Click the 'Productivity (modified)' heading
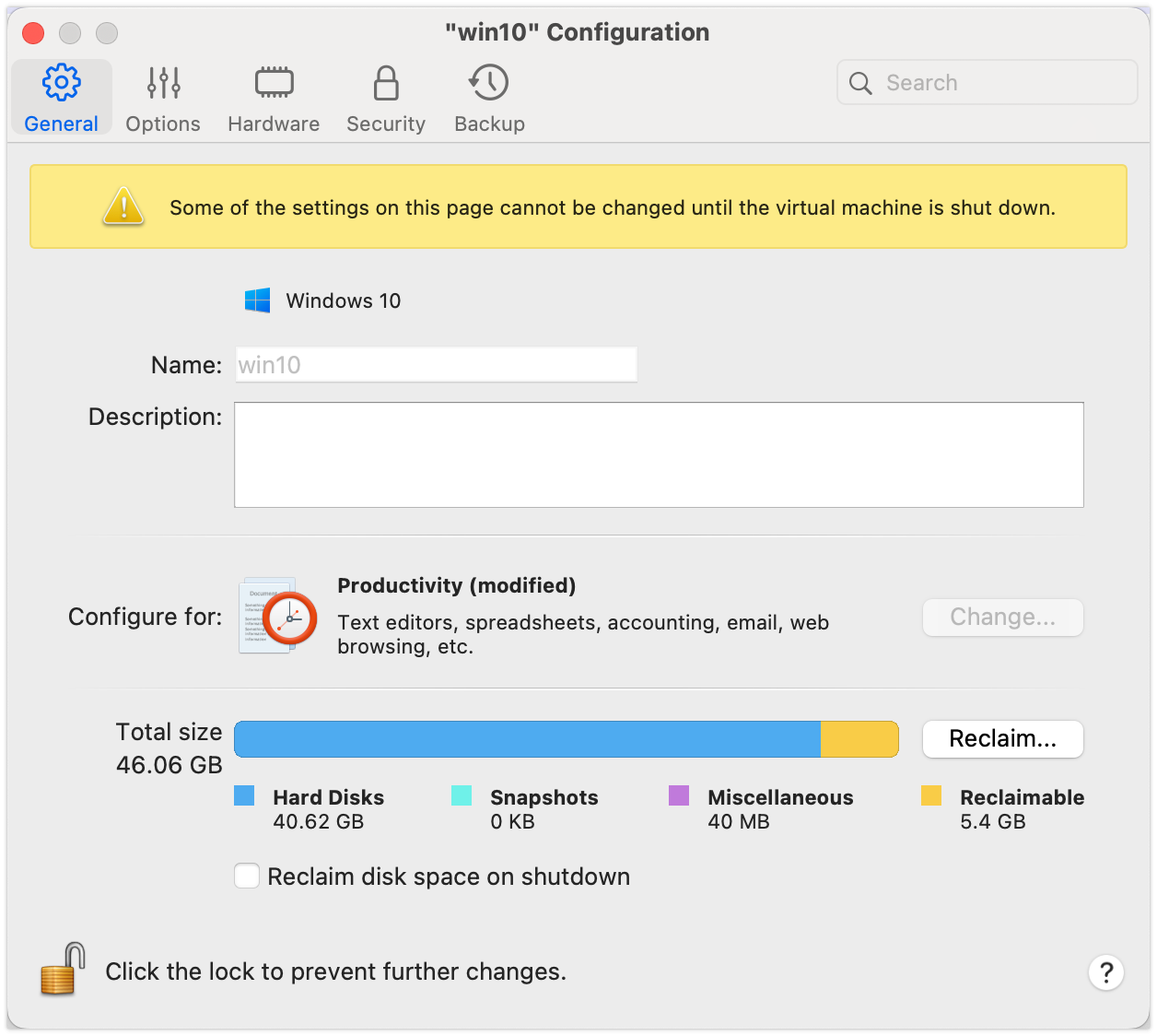The height and width of the screenshot is (1036, 1157). point(457,585)
